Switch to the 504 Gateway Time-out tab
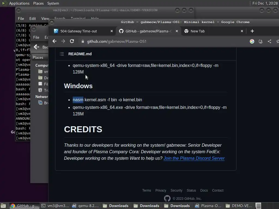 pyautogui.click(x=79, y=31)
